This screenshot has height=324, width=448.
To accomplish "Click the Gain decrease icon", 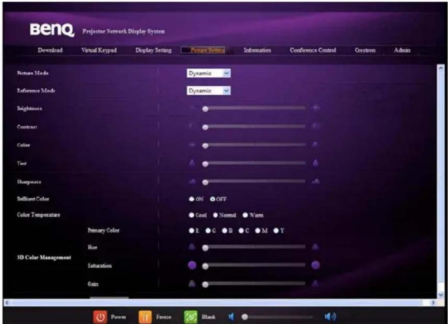I will pos(192,284).
